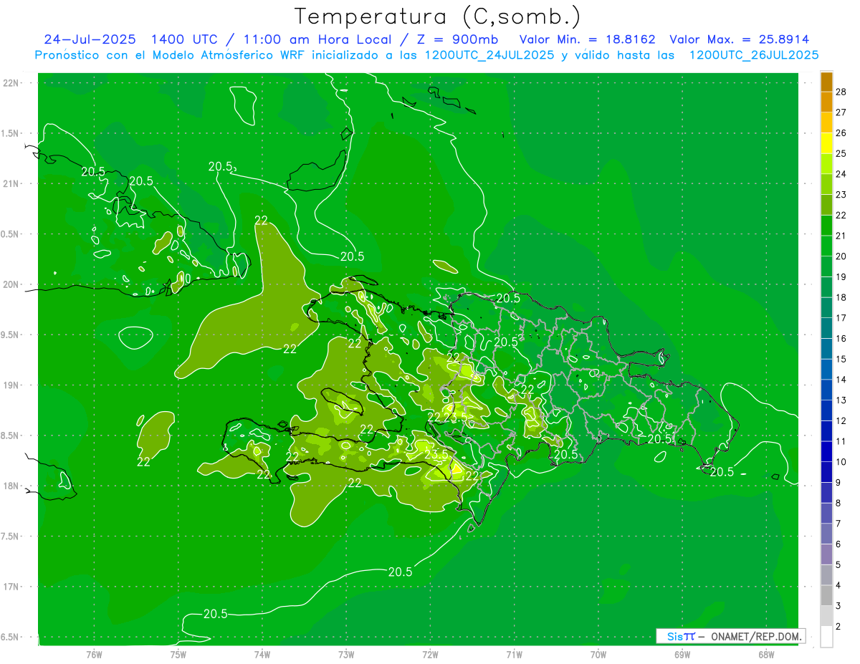Click the dark orange swatch atop the color legend
Viewport: 860px width, 664px height.
tap(826, 82)
